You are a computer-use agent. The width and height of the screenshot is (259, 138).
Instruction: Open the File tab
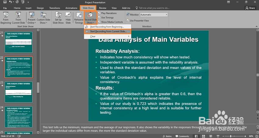pyautogui.click(x=5, y=8)
